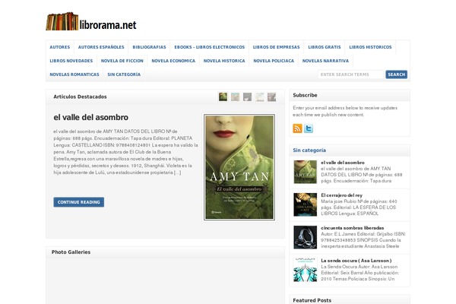
Task: Open the Novela de Ficcion category
Action: point(122,61)
